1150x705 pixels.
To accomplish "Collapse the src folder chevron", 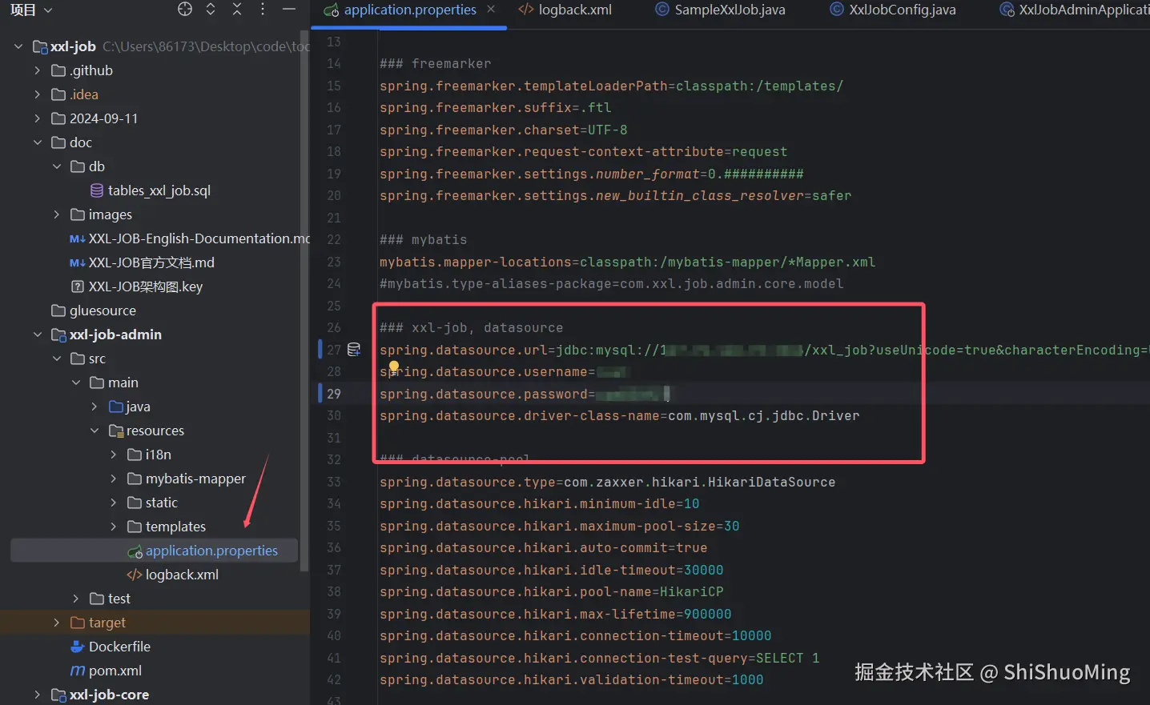I will click(x=57, y=359).
